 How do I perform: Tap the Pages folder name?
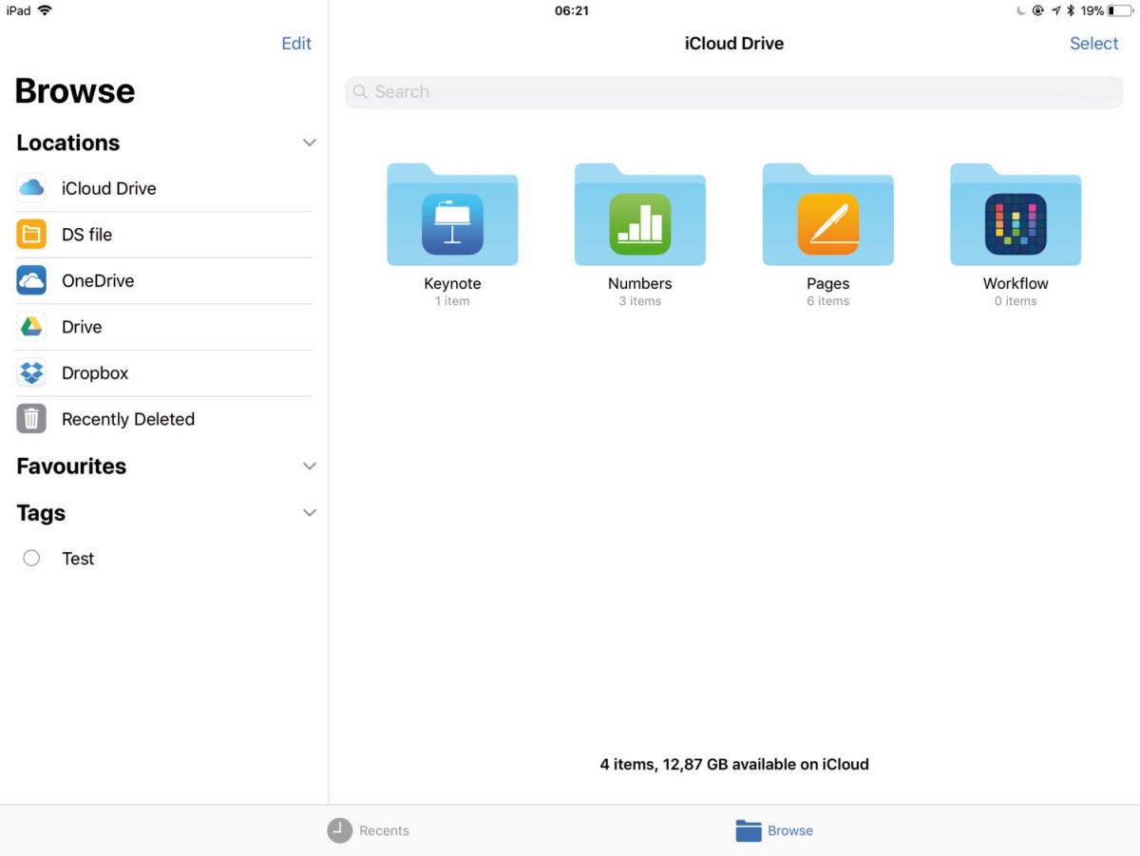coord(828,283)
